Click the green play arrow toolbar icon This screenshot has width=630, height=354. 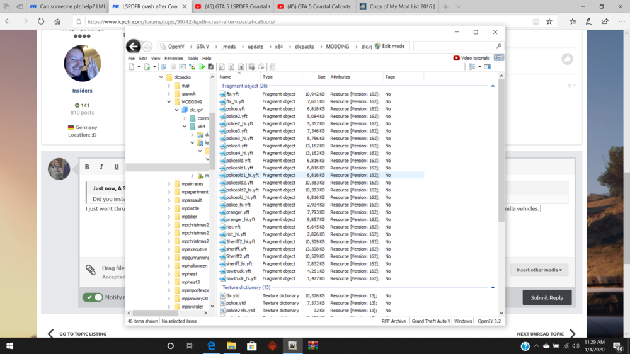coord(202,67)
